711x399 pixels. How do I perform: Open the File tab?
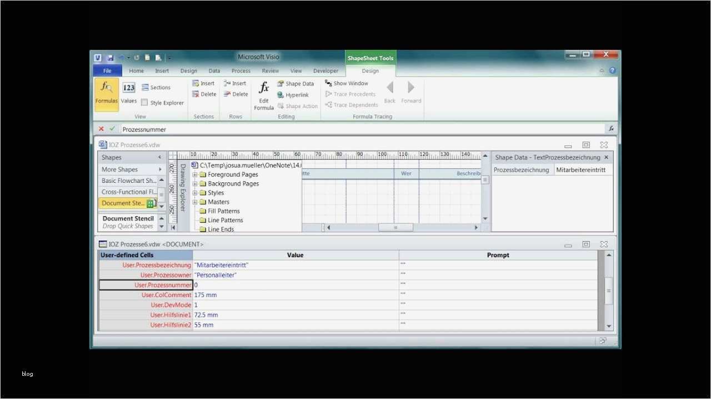(x=107, y=71)
